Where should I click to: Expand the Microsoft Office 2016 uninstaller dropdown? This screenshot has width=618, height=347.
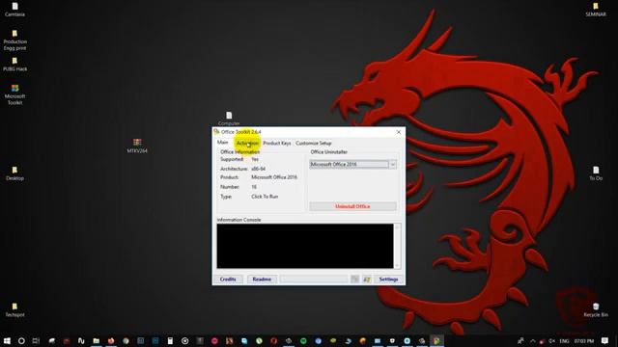[393, 165]
